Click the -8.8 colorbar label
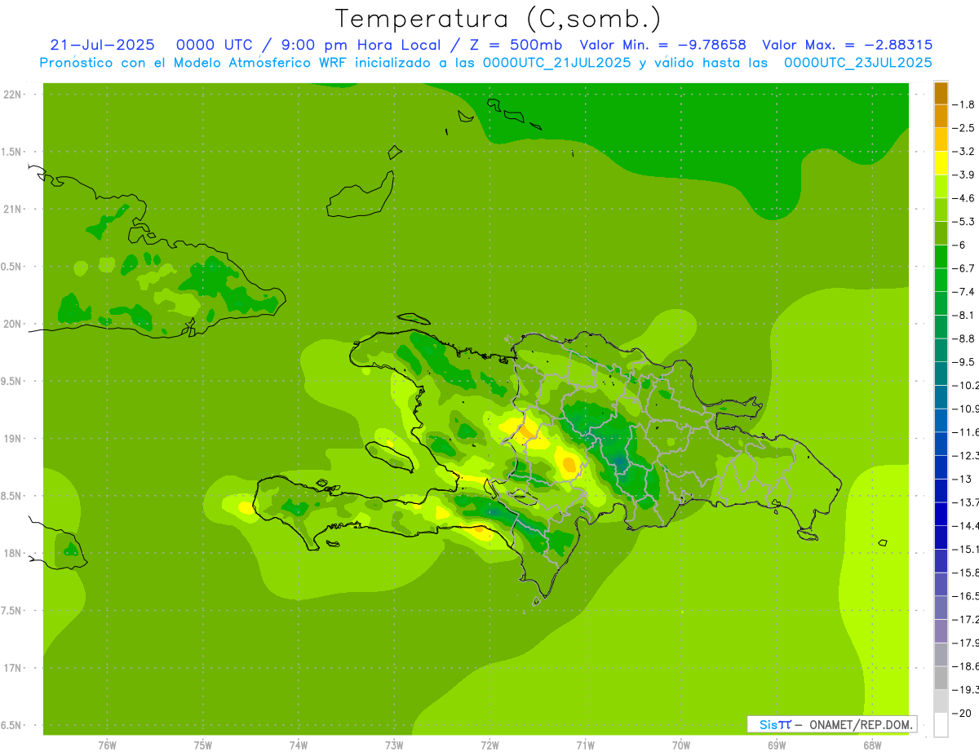The width and height of the screenshot is (979, 756). 963,338
